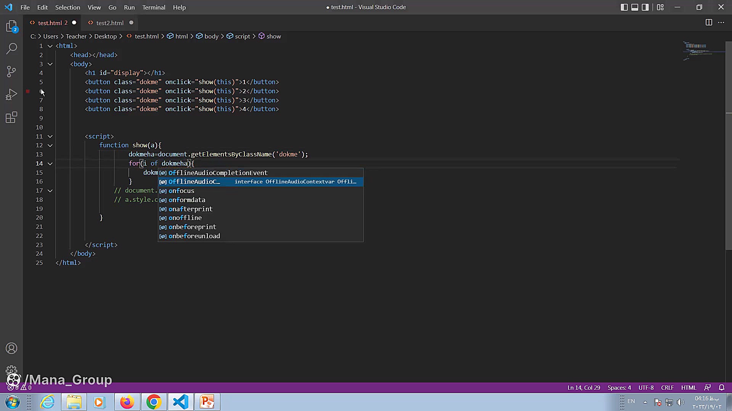
Task: Collapse function show fold on line 12
Action: 50,145
